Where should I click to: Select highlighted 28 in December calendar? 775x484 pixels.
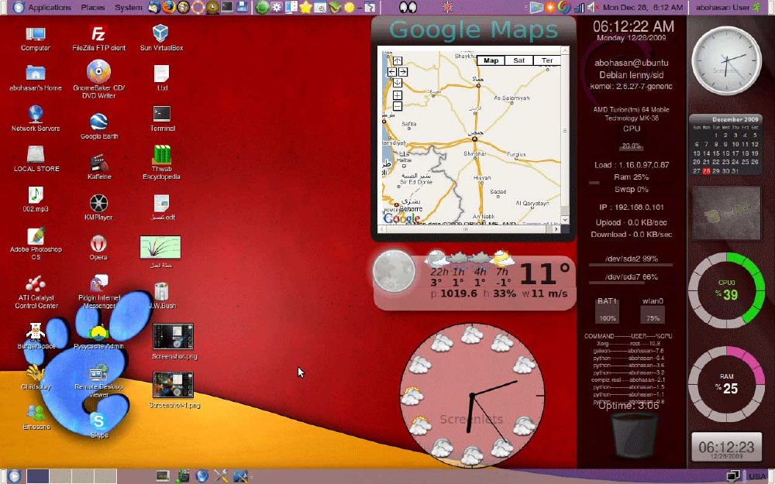click(x=706, y=171)
